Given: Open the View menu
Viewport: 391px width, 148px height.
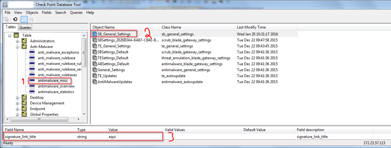Looking at the screenshot, I should click(x=18, y=13).
